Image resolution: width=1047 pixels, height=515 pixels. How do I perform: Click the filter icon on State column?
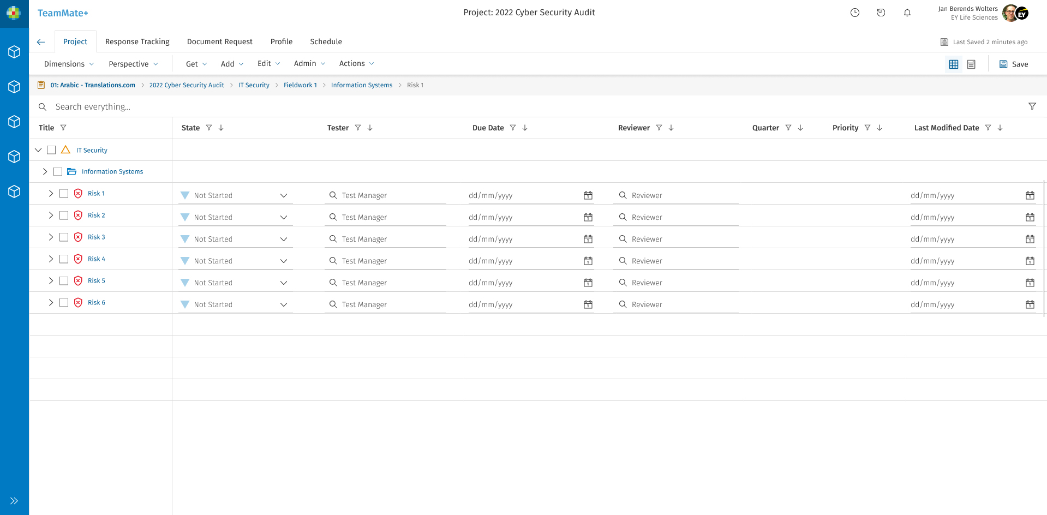[x=209, y=128]
